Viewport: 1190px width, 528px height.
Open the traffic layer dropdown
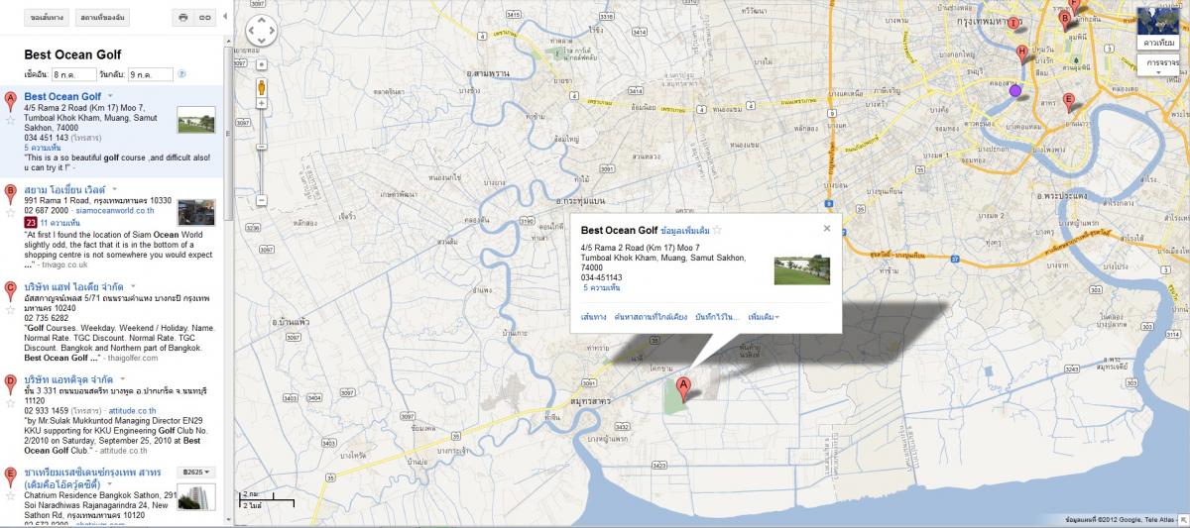(1159, 66)
